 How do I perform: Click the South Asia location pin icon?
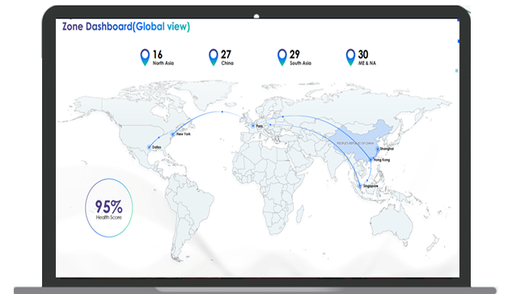pos(282,57)
